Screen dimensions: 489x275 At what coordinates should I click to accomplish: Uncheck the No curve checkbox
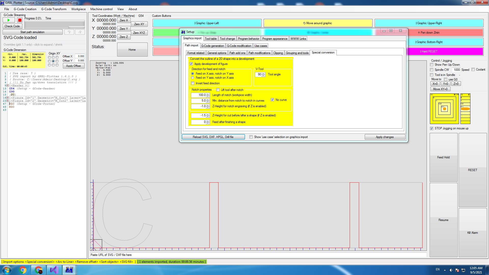pyautogui.click(x=272, y=100)
